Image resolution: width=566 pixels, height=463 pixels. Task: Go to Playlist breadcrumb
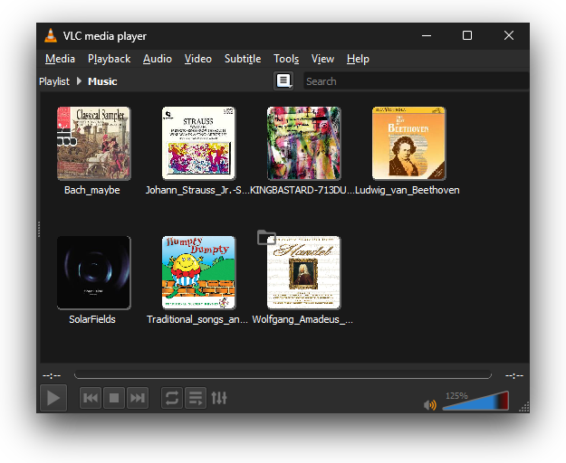click(x=54, y=81)
